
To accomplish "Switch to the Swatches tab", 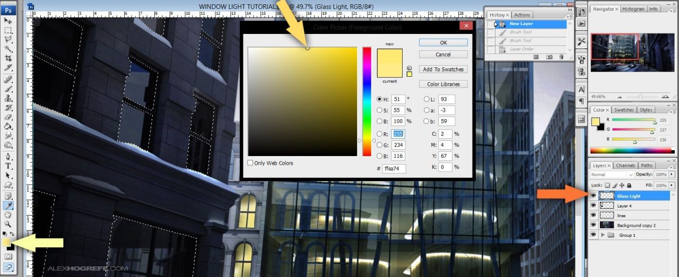I will (x=623, y=110).
